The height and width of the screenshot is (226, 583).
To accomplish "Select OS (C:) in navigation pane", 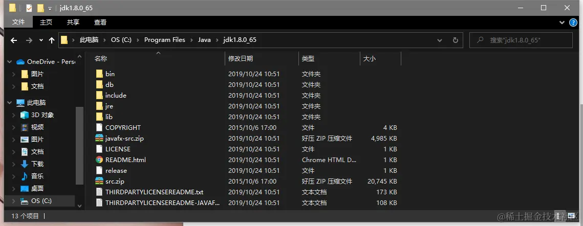I will coord(41,201).
